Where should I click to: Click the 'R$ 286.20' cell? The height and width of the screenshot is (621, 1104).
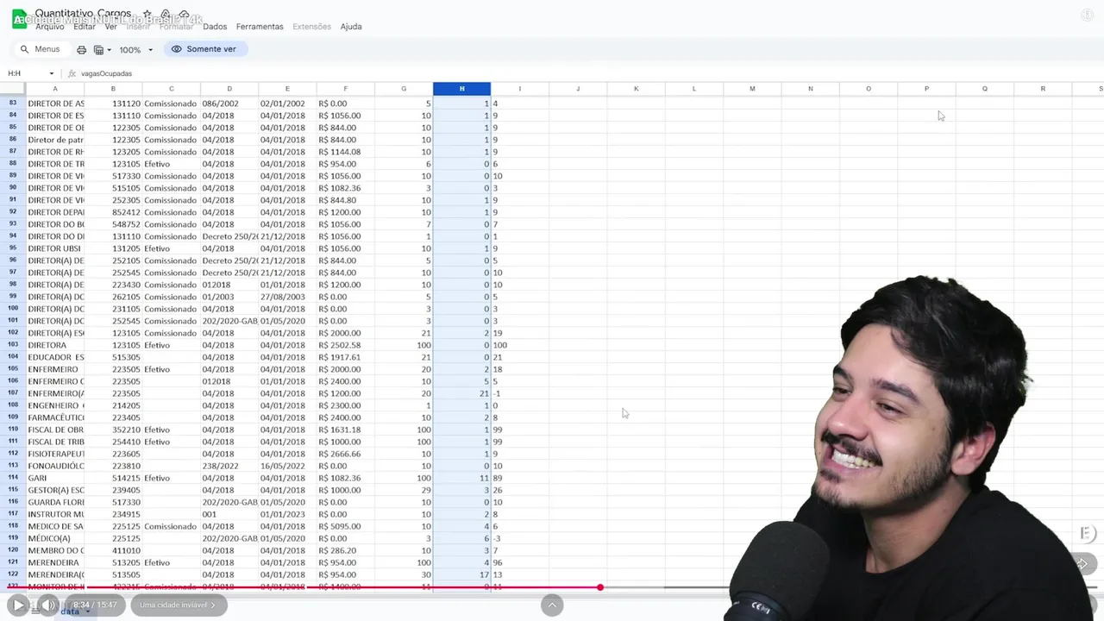[346, 550]
